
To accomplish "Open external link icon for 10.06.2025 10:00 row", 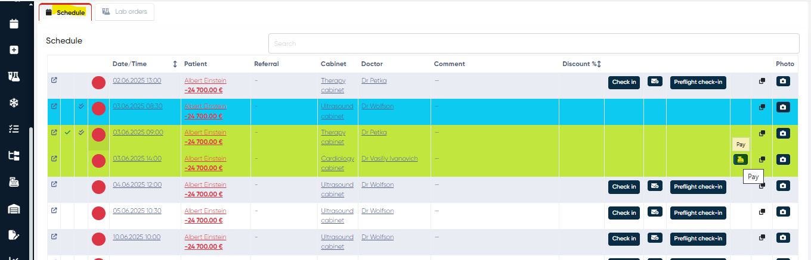I will (54, 237).
